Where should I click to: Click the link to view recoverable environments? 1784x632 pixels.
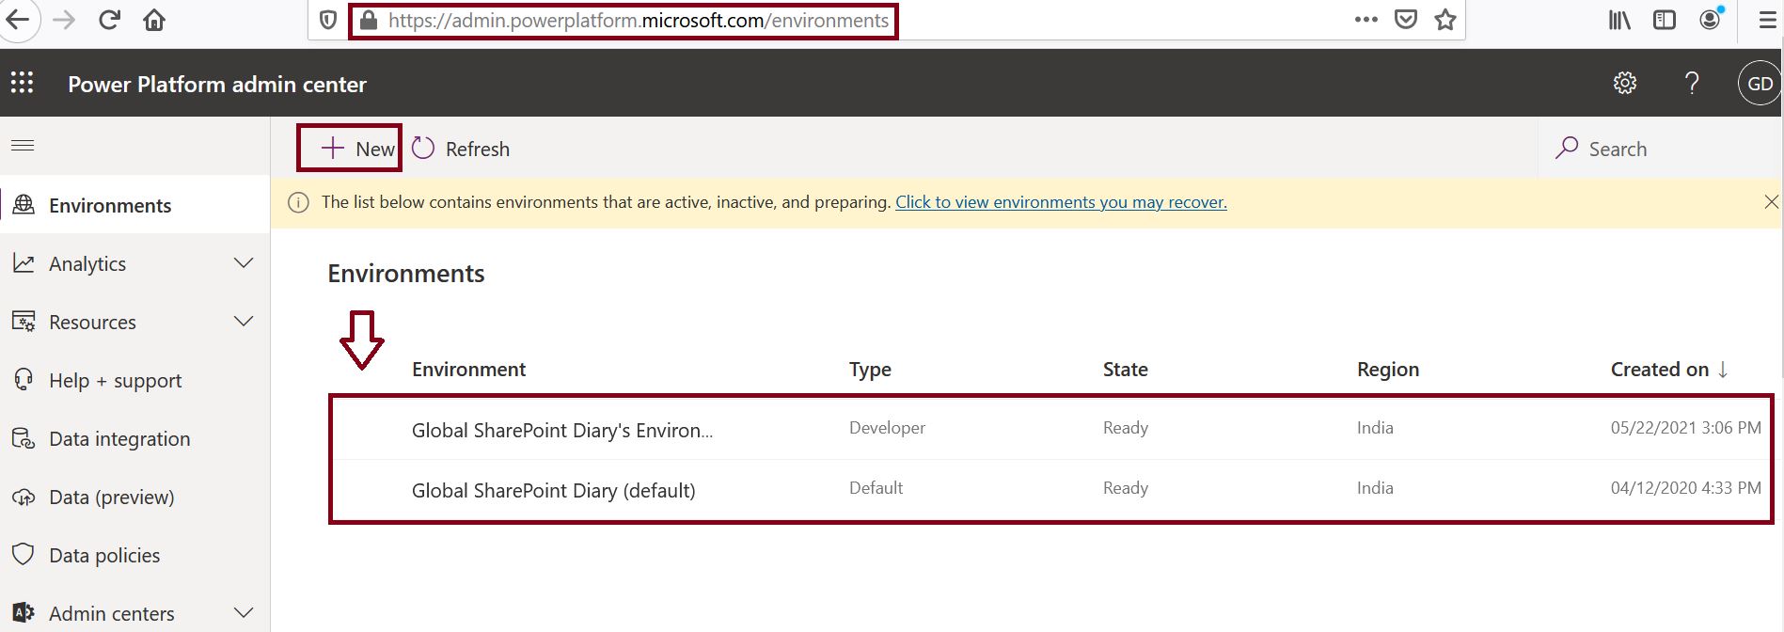click(1060, 202)
